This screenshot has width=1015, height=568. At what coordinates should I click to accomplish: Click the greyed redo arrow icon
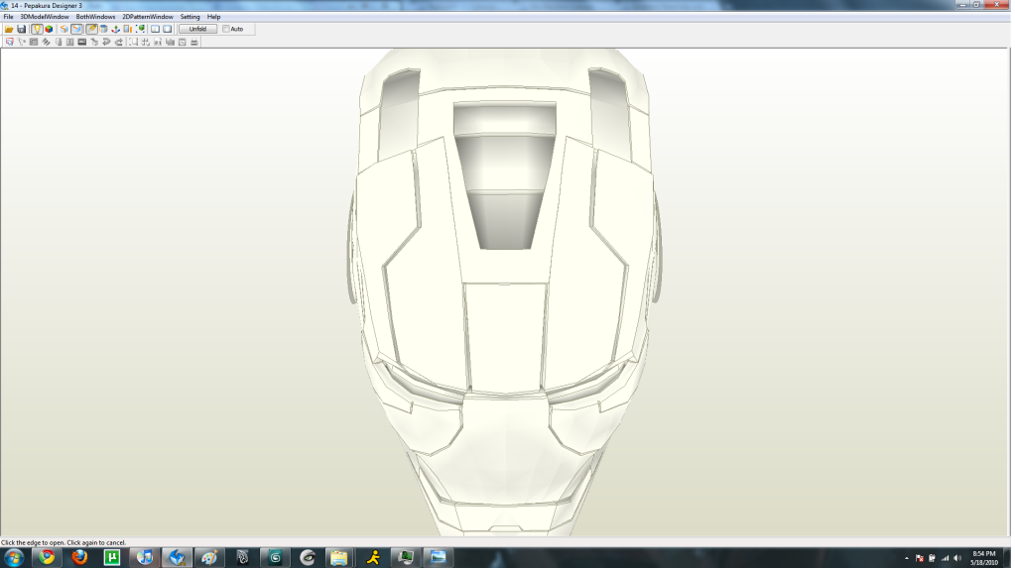(x=119, y=42)
